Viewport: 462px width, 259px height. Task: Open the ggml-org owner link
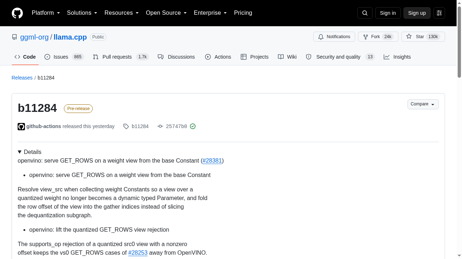(x=34, y=37)
